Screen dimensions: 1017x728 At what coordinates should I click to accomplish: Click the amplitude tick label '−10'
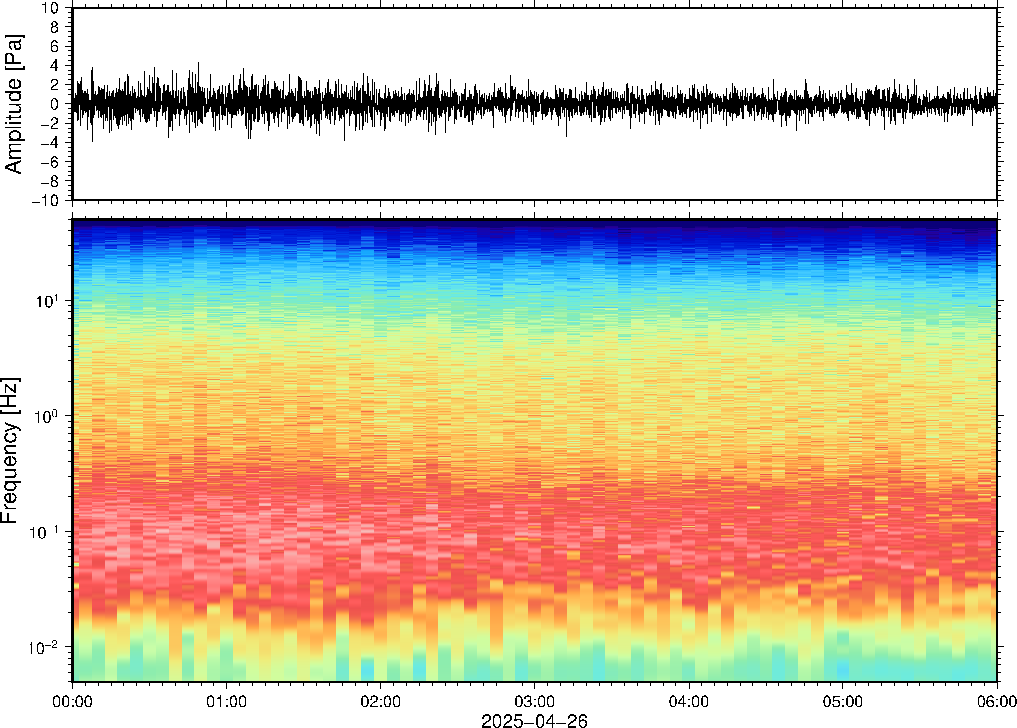pyautogui.click(x=46, y=201)
